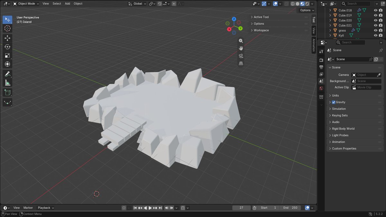The image size is (386, 217).
Task: Open the Global transform orientation dropdown
Action: pyautogui.click(x=137, y=4)
